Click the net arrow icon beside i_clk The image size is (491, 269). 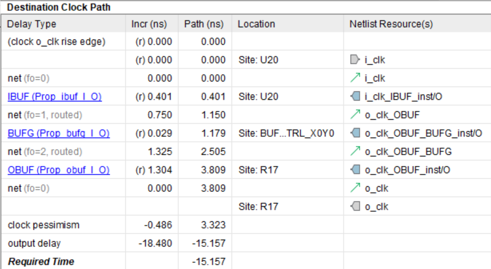(x=355, y=79)
